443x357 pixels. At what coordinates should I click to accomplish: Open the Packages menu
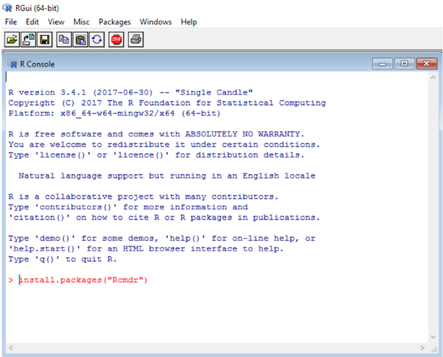pyautogui.click(x=115, y=21)
